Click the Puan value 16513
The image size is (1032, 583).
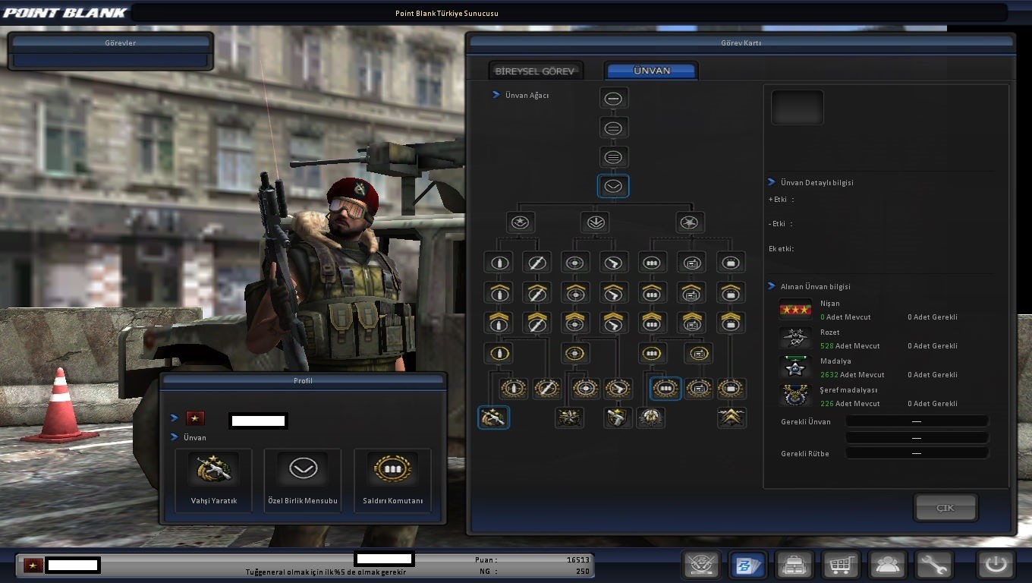(577, 560)
